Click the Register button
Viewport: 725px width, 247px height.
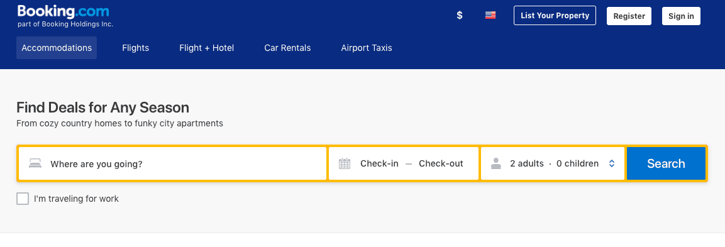click(629, 16)
